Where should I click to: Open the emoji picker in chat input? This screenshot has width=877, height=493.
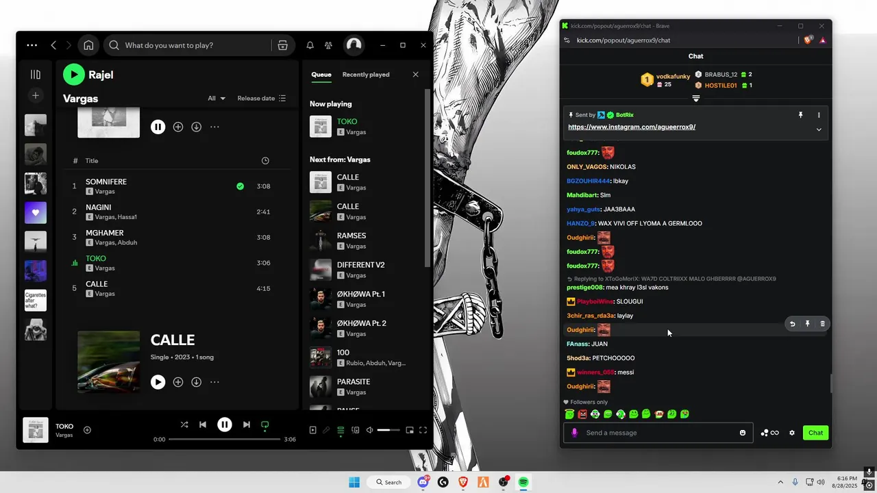[743, 433]
